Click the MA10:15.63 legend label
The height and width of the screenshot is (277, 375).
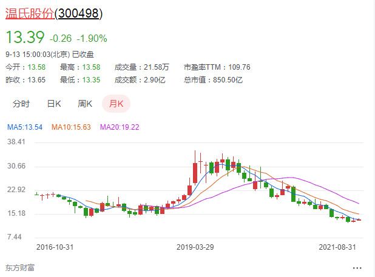[x=71, y=127]
